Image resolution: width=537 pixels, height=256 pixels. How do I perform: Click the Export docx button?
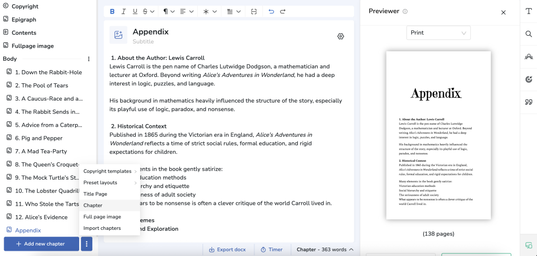(x=228, y=250)
